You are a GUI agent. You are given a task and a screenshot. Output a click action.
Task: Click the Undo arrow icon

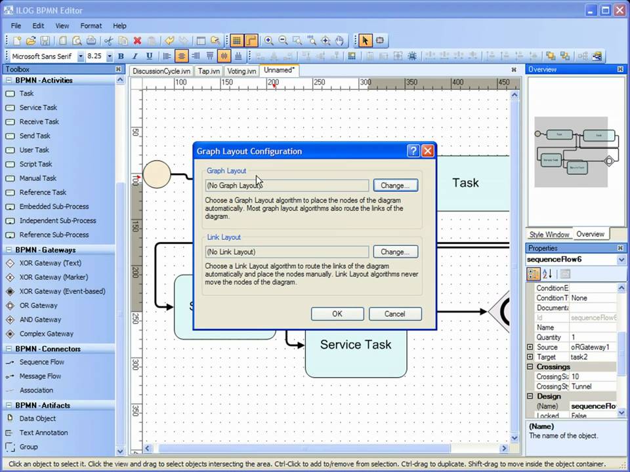(x=169, y=41)
